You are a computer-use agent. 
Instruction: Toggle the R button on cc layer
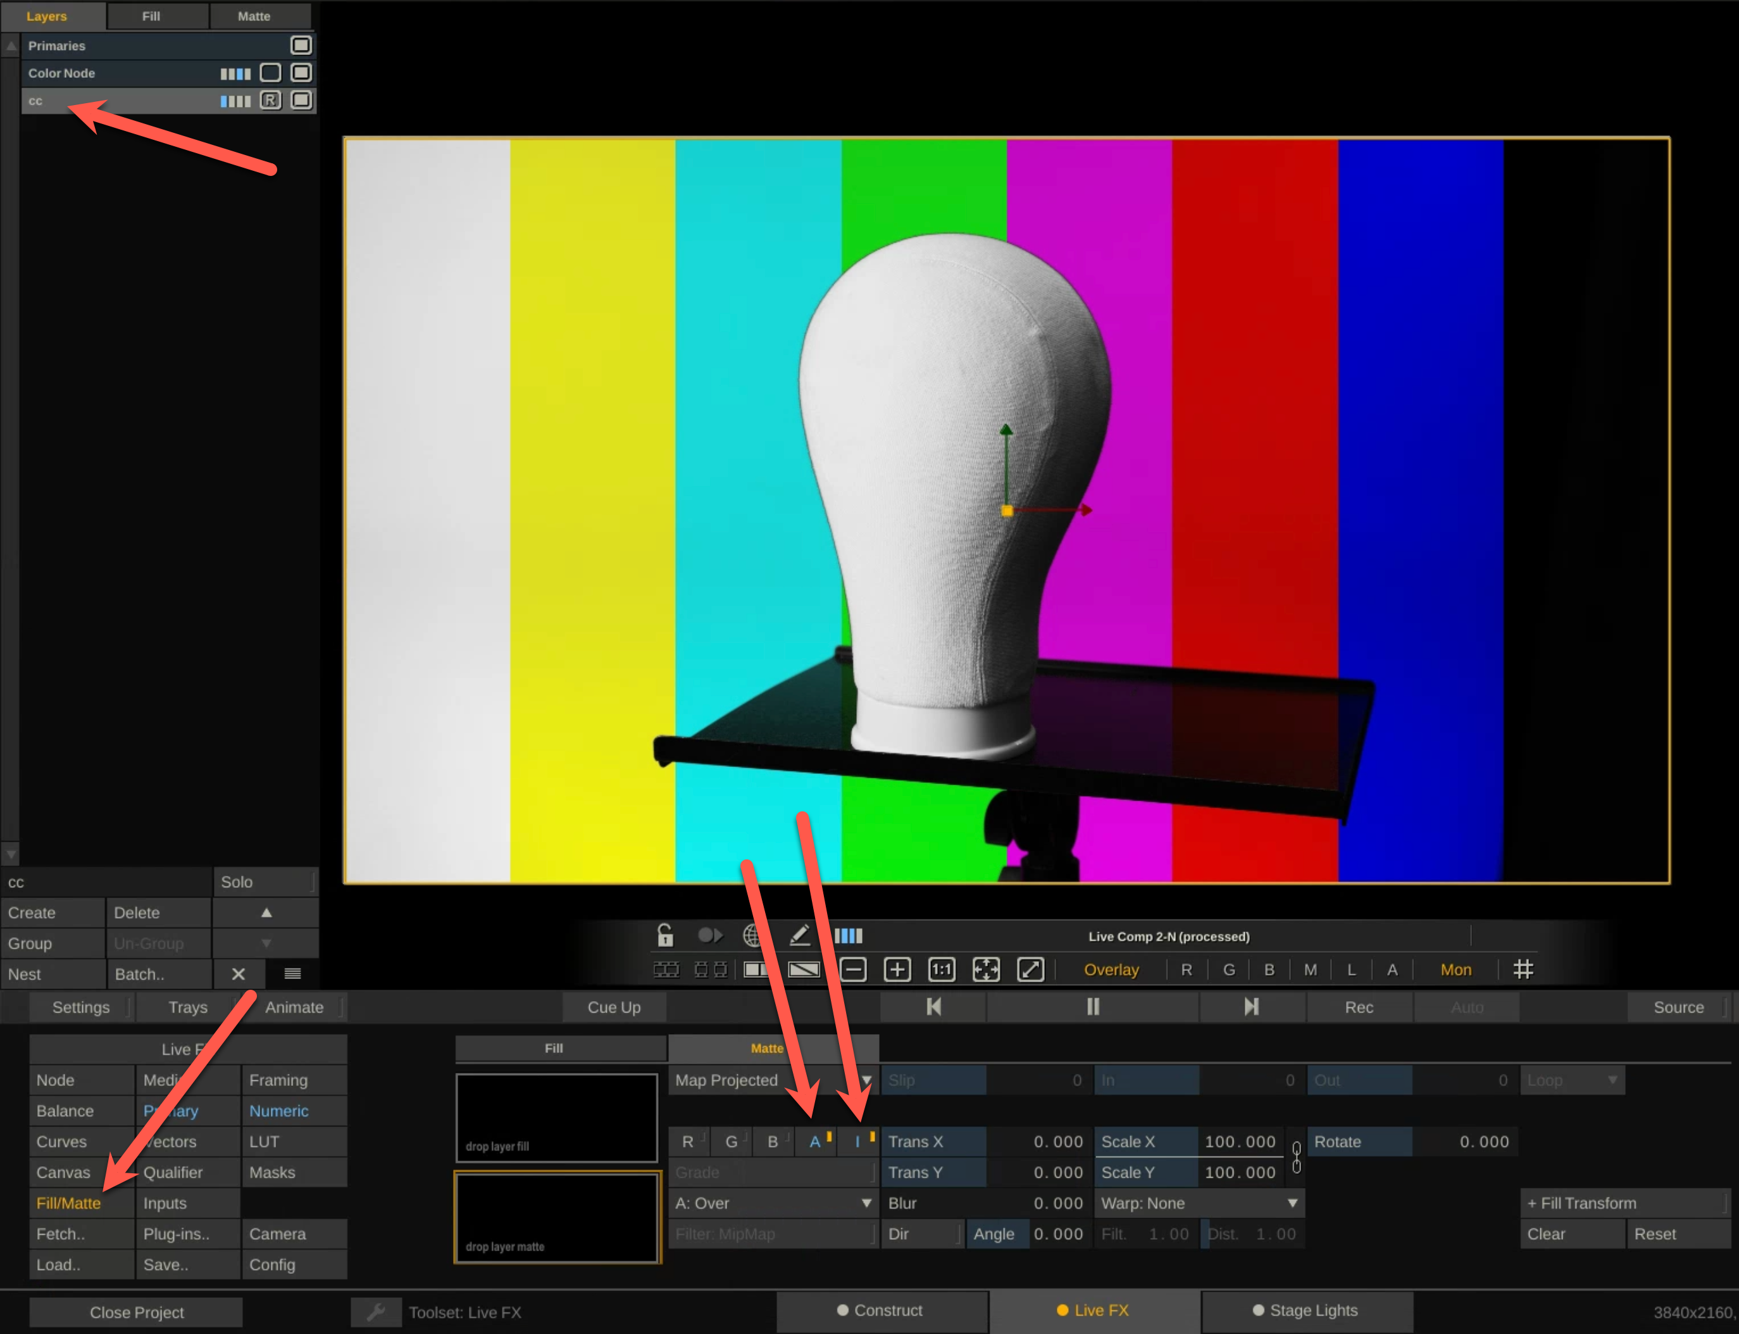pos(271,101)
